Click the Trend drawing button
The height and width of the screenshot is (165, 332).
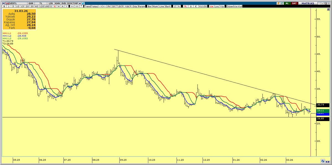(88, 6)
